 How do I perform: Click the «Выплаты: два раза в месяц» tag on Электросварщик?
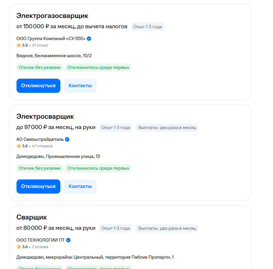(x=167, y=128)
